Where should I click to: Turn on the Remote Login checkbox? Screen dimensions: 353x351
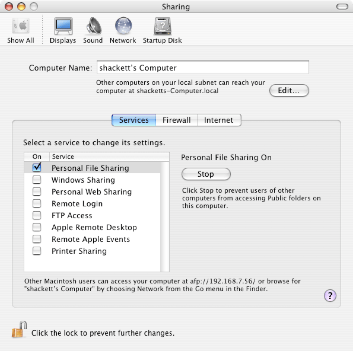[x=37, y=203]
